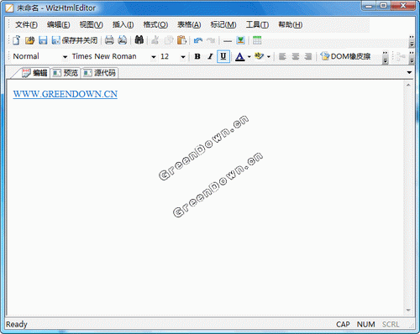Image resolution: width=420 pixels, height=334 pixels.
Task: Insert a horizontal line via toolbar icon
Action: (228, 41)
